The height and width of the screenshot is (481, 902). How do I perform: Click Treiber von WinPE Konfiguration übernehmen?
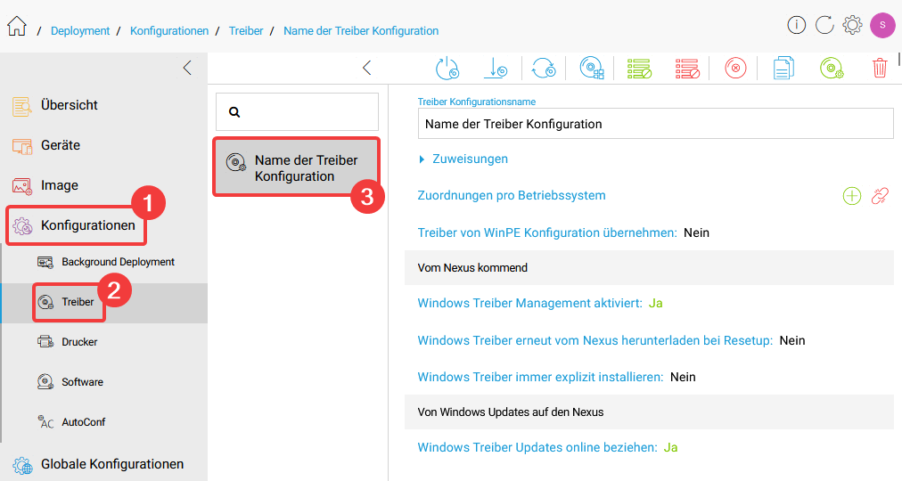click(x=547, y=232)
